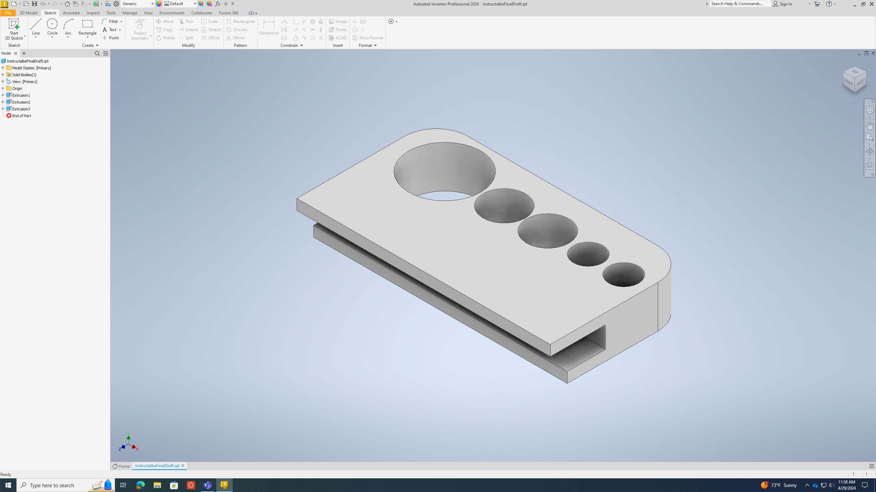The height and width of the screenshot is (492, 876).
Task: Click Project Geometry
Action: (140, 30)
